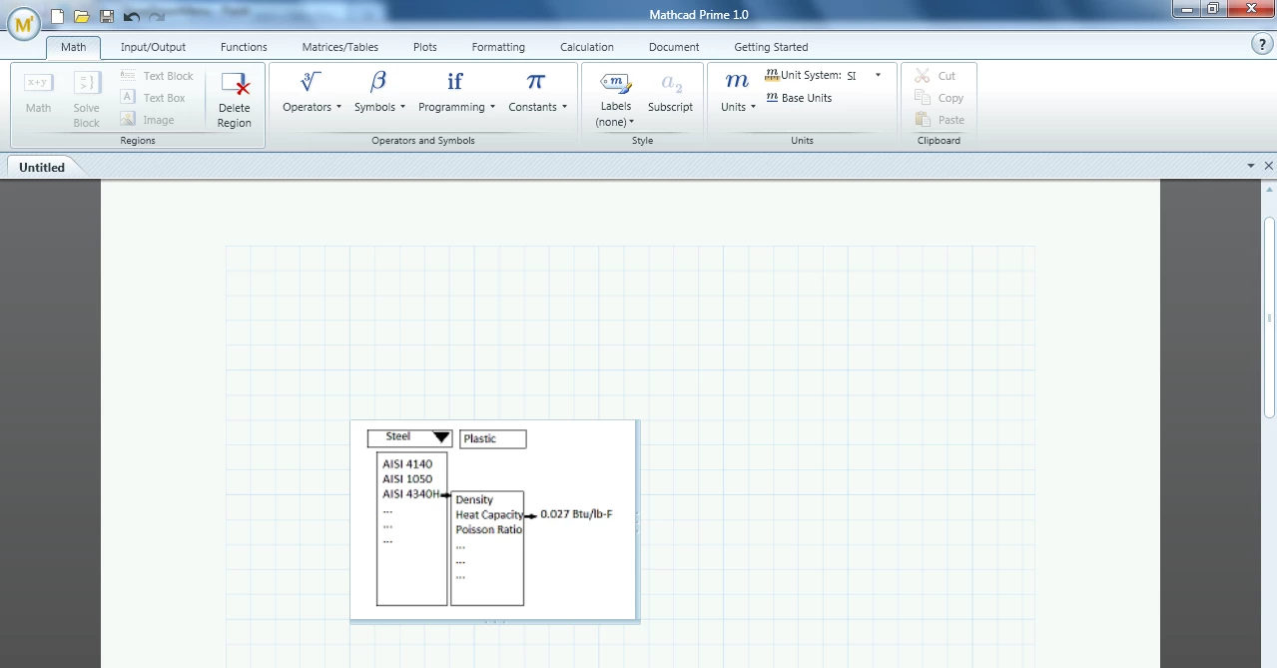Click AISI 4340H text in the image
Viewport: 1277px width, 668px height.
tap(411, 494)
